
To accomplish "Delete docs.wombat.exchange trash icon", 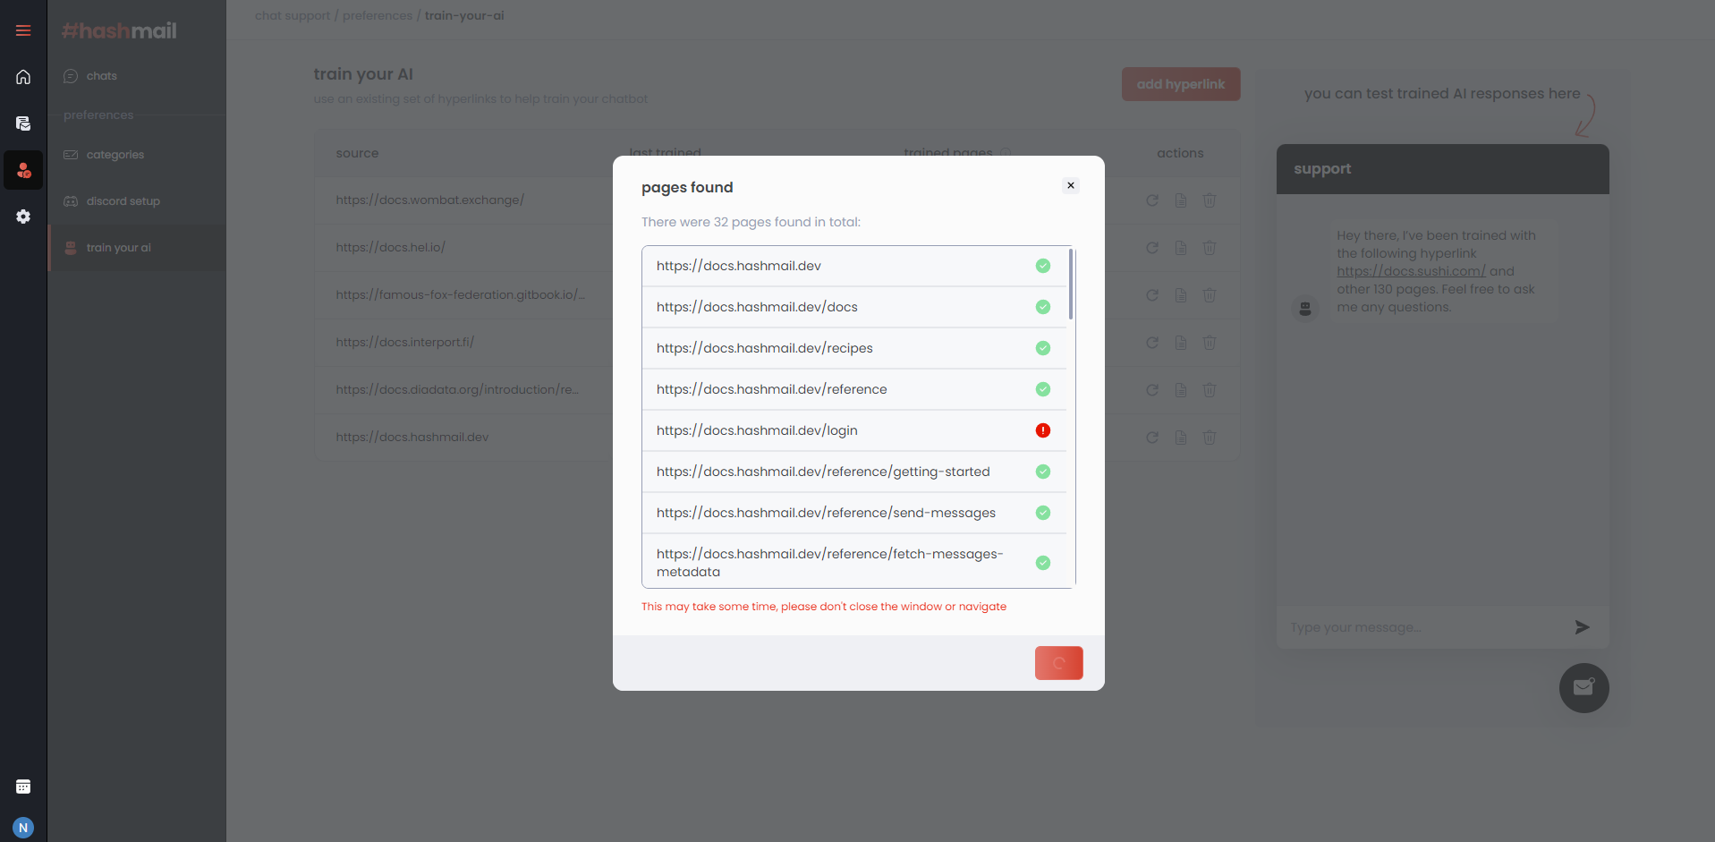I will tap(1210, 200).
